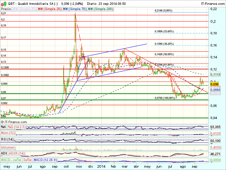The image size is (226, 170).
Task: Click the 2014 label on time axis
Action: [101, 167]
